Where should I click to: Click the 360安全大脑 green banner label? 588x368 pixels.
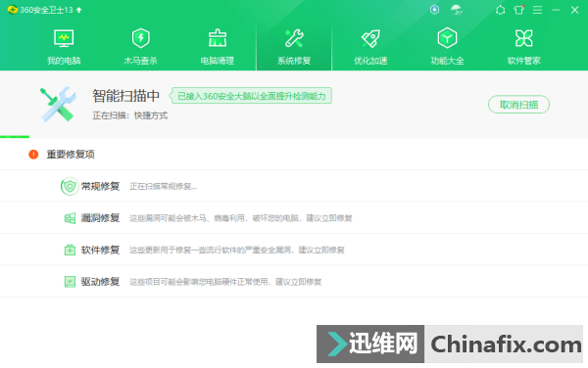point(251,96)
